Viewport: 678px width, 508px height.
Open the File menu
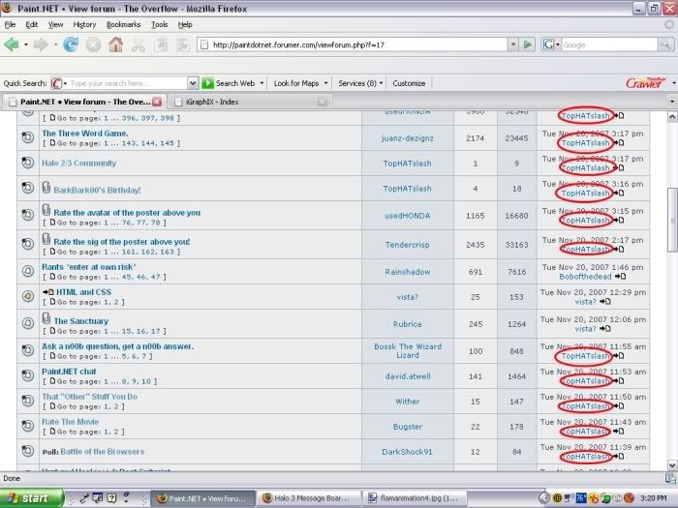pyautogui.click(x=10, y=24)
